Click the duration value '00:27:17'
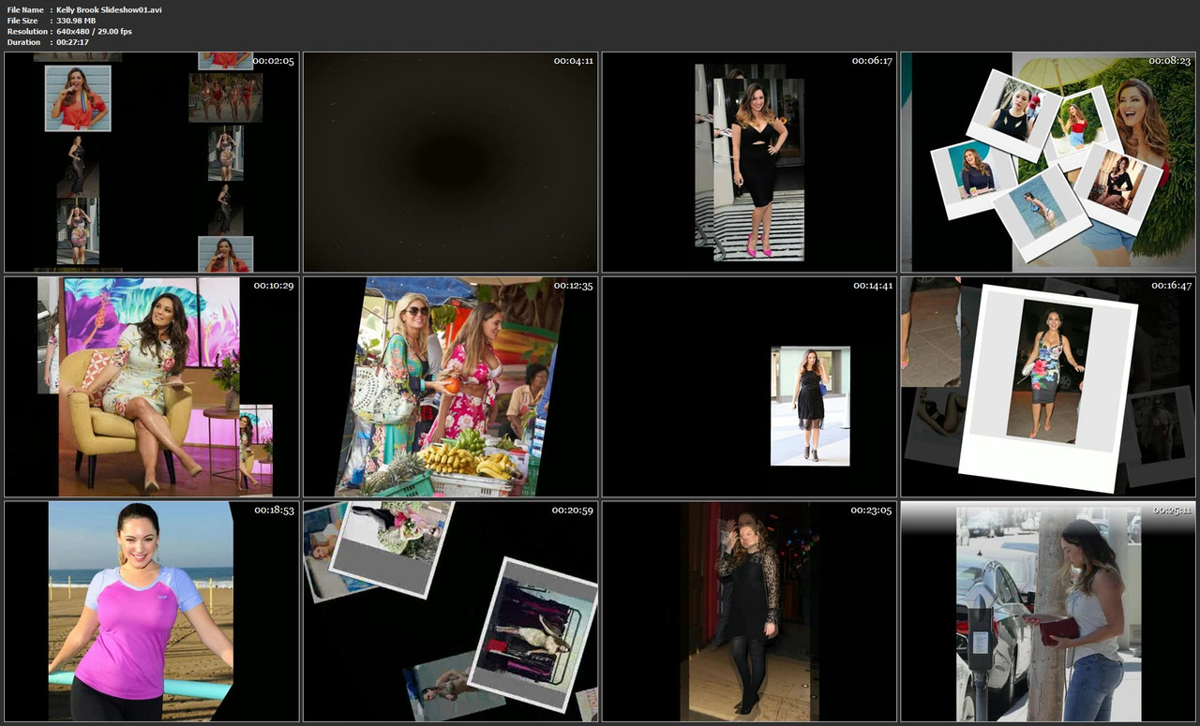The height and width of the screenshot is (726, 1200). [73, 42]
